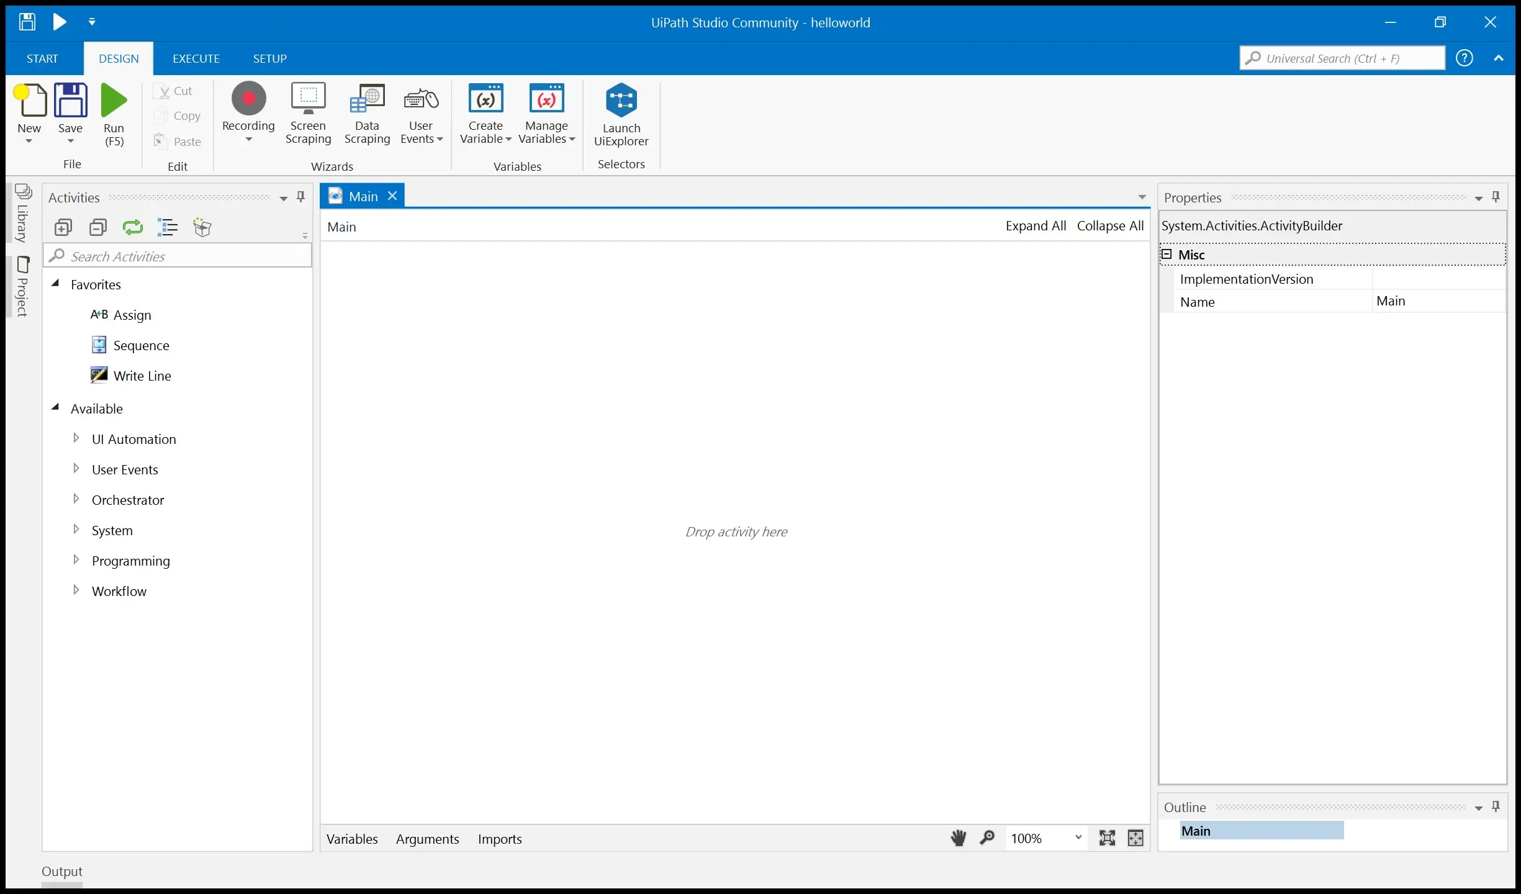Image resolution: width=1521 pixels, height=894 pixels.
Task: Open the 100% zoom dropdown
Action: tap(1078, 838)
